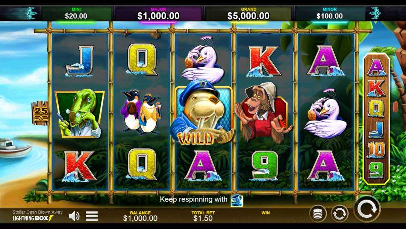Viewport: 406px width, 229px height.
Task: Click the 10 symbol on side paytable
Action: click(376, 149)
